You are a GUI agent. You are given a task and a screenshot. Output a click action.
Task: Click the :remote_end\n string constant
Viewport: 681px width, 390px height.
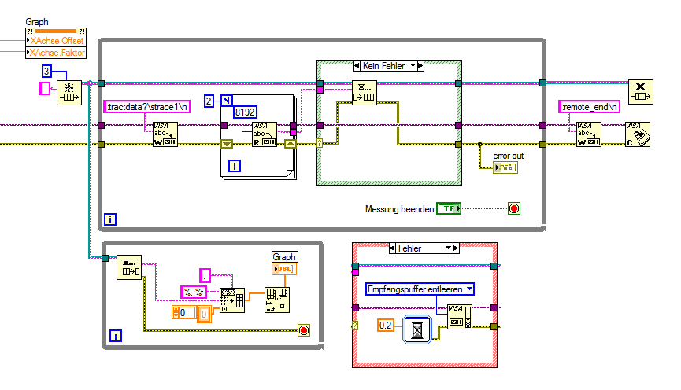click(x=590, y=107)
